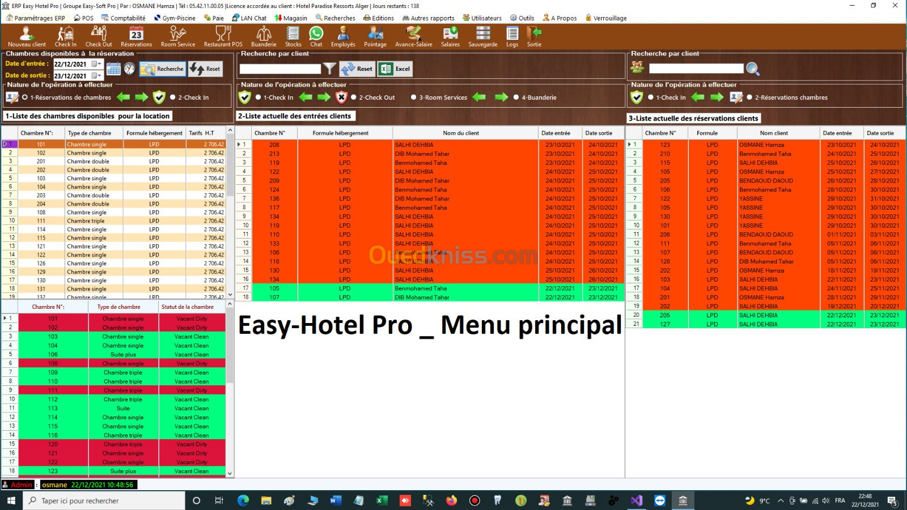The height and width of the screenshot is (510, 907).
Task: Click the ID card icon beside 2-Réservations chambres
Action: click(736, 97)
